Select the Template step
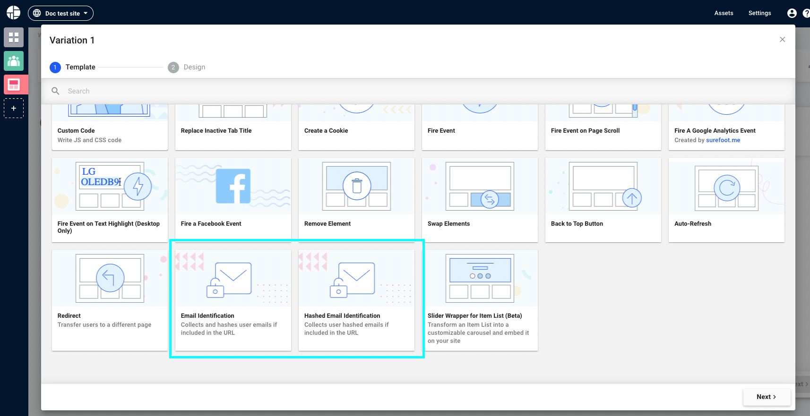The image size is (810, 416). [x=73, y=67]
